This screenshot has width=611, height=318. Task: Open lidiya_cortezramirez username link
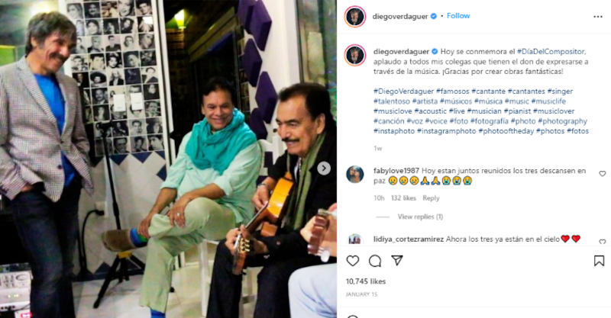tap(409, 239)
